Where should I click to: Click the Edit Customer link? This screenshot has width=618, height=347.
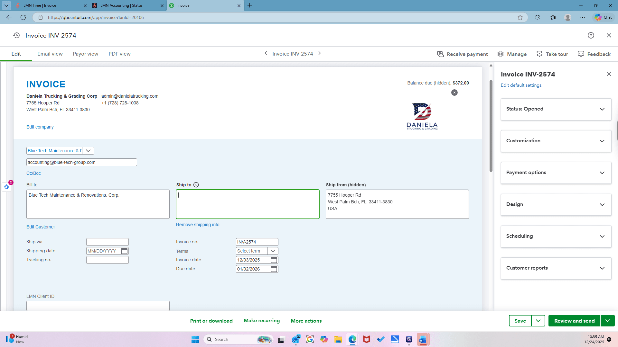pos(41,227)
